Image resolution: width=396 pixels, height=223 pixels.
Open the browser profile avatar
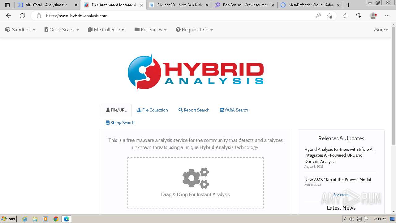[373, 16]
